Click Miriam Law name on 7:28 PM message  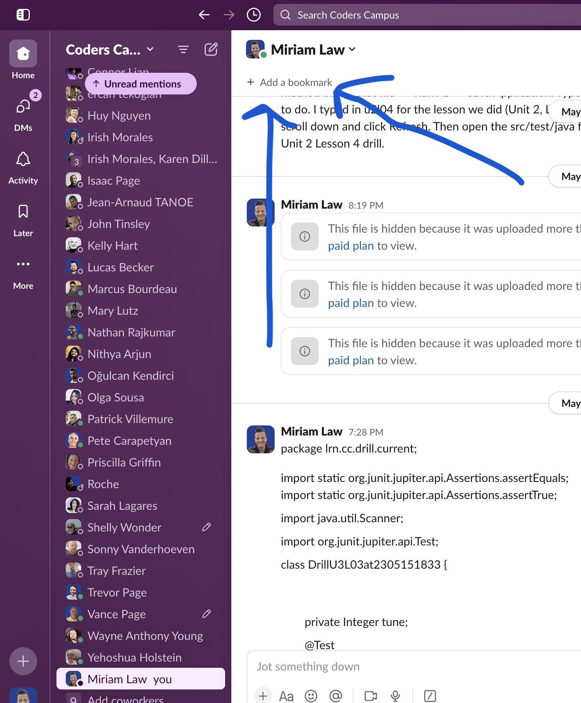click(x=311, y=431)
